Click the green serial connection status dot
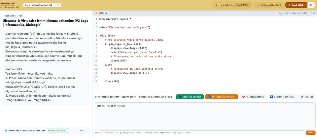317x137 pixels. (96, 97)
